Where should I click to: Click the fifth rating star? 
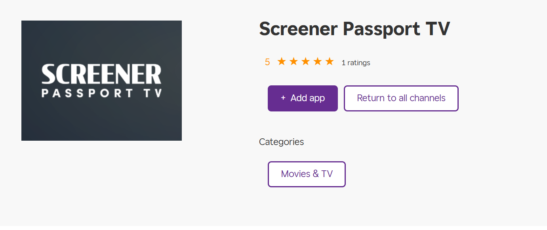point(330,62)
